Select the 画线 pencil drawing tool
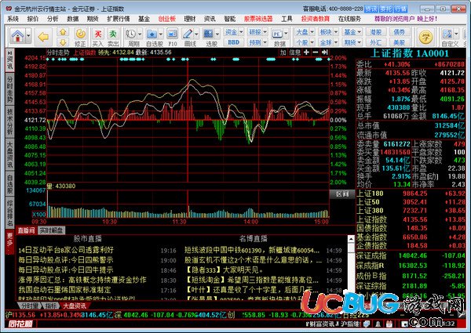The image size is (471, 333). pos(188,34)
